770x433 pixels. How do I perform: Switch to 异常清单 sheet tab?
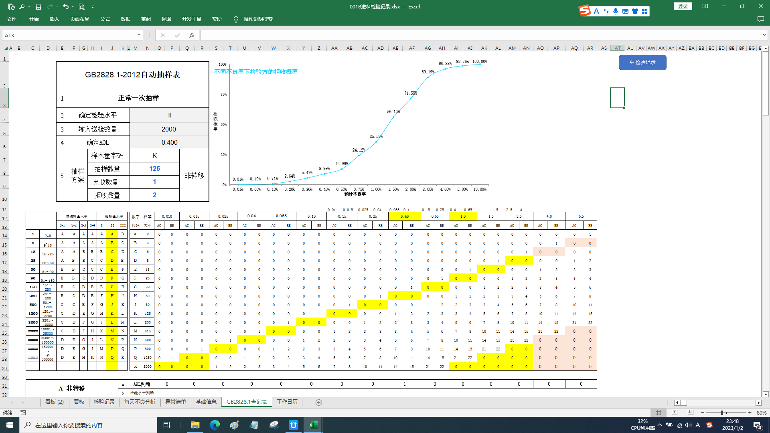point(176,402)
